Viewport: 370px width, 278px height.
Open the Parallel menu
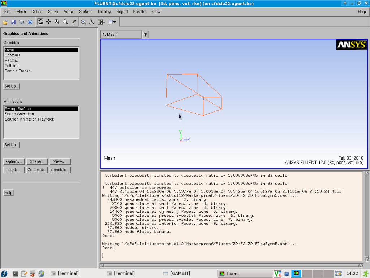click(x=139, y=12)
